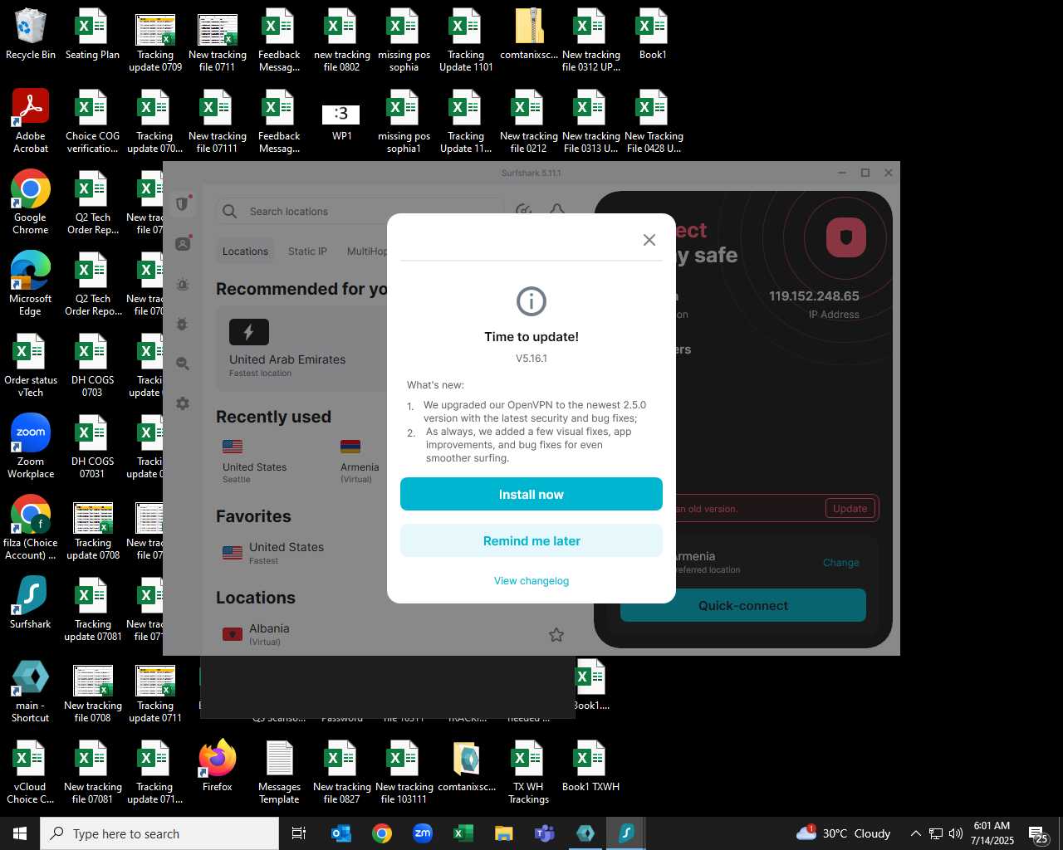Close the Time to update dialog
Viewport: 1063px width, 850px height.
[x=649, y=240]
